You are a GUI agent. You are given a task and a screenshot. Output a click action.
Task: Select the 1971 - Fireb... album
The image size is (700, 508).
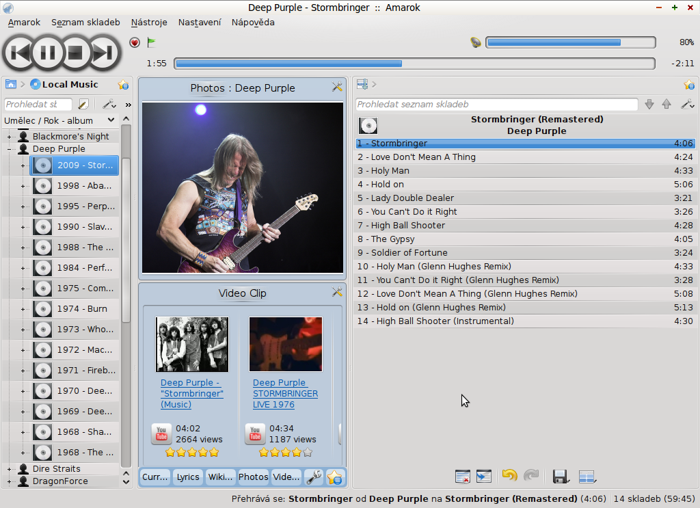coord(75,371)
